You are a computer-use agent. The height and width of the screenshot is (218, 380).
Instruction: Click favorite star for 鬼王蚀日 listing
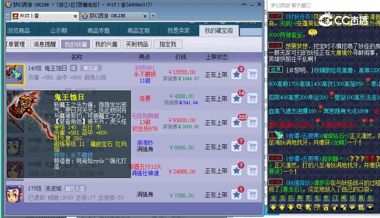[236, 74]
